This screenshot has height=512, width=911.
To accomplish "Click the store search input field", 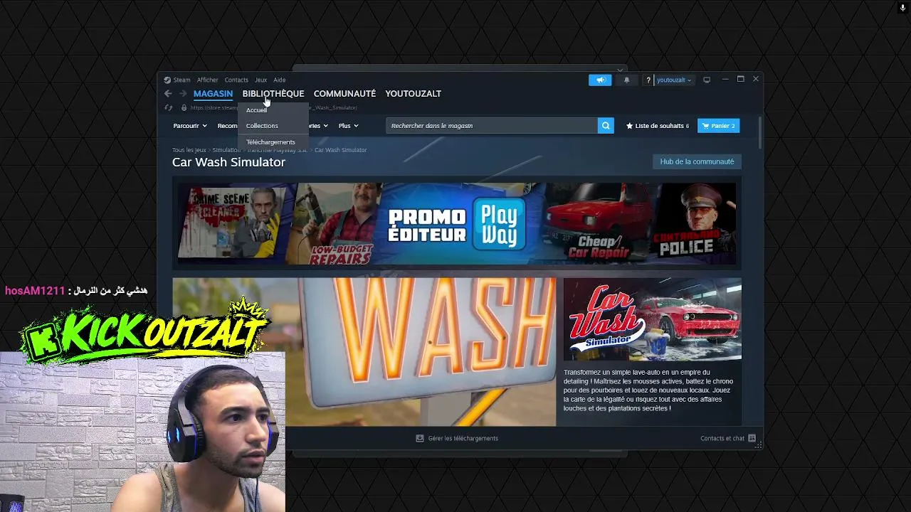I will (492, 126).
